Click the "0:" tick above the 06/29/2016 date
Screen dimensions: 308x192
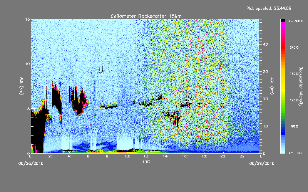262,156
